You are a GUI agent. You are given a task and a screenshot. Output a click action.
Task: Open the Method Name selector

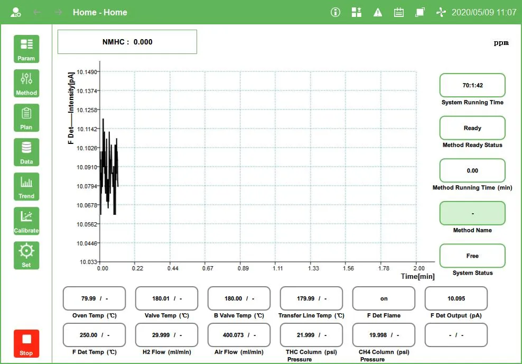pos(472,213)
